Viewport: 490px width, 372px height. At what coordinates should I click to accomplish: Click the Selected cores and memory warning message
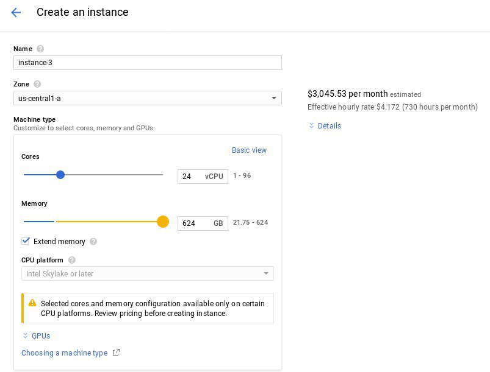[x=153, y=309]
